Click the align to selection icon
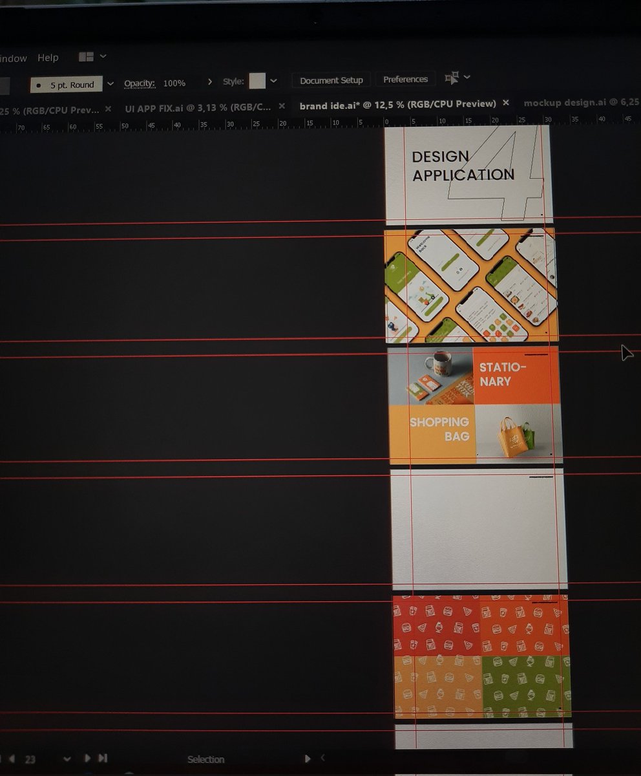Screen dimensions: 641x776 pos(452,78)
